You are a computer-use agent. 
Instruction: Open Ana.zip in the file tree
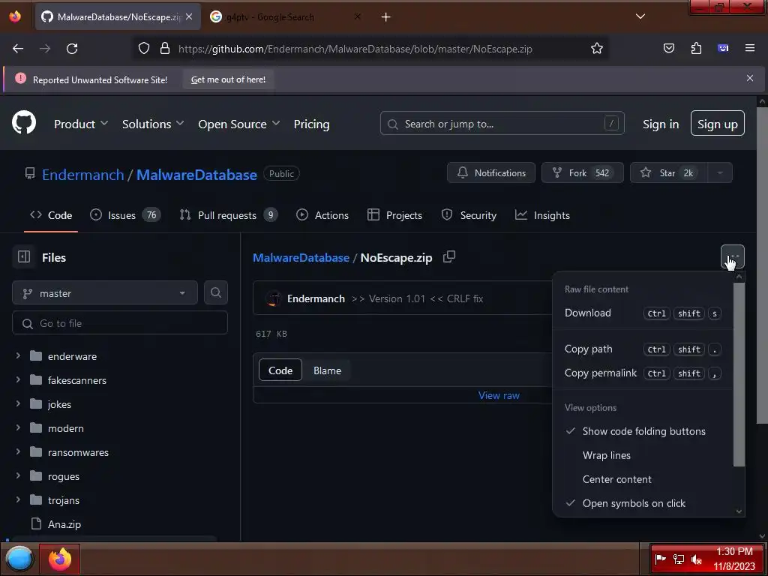click(x=64, y=524)
